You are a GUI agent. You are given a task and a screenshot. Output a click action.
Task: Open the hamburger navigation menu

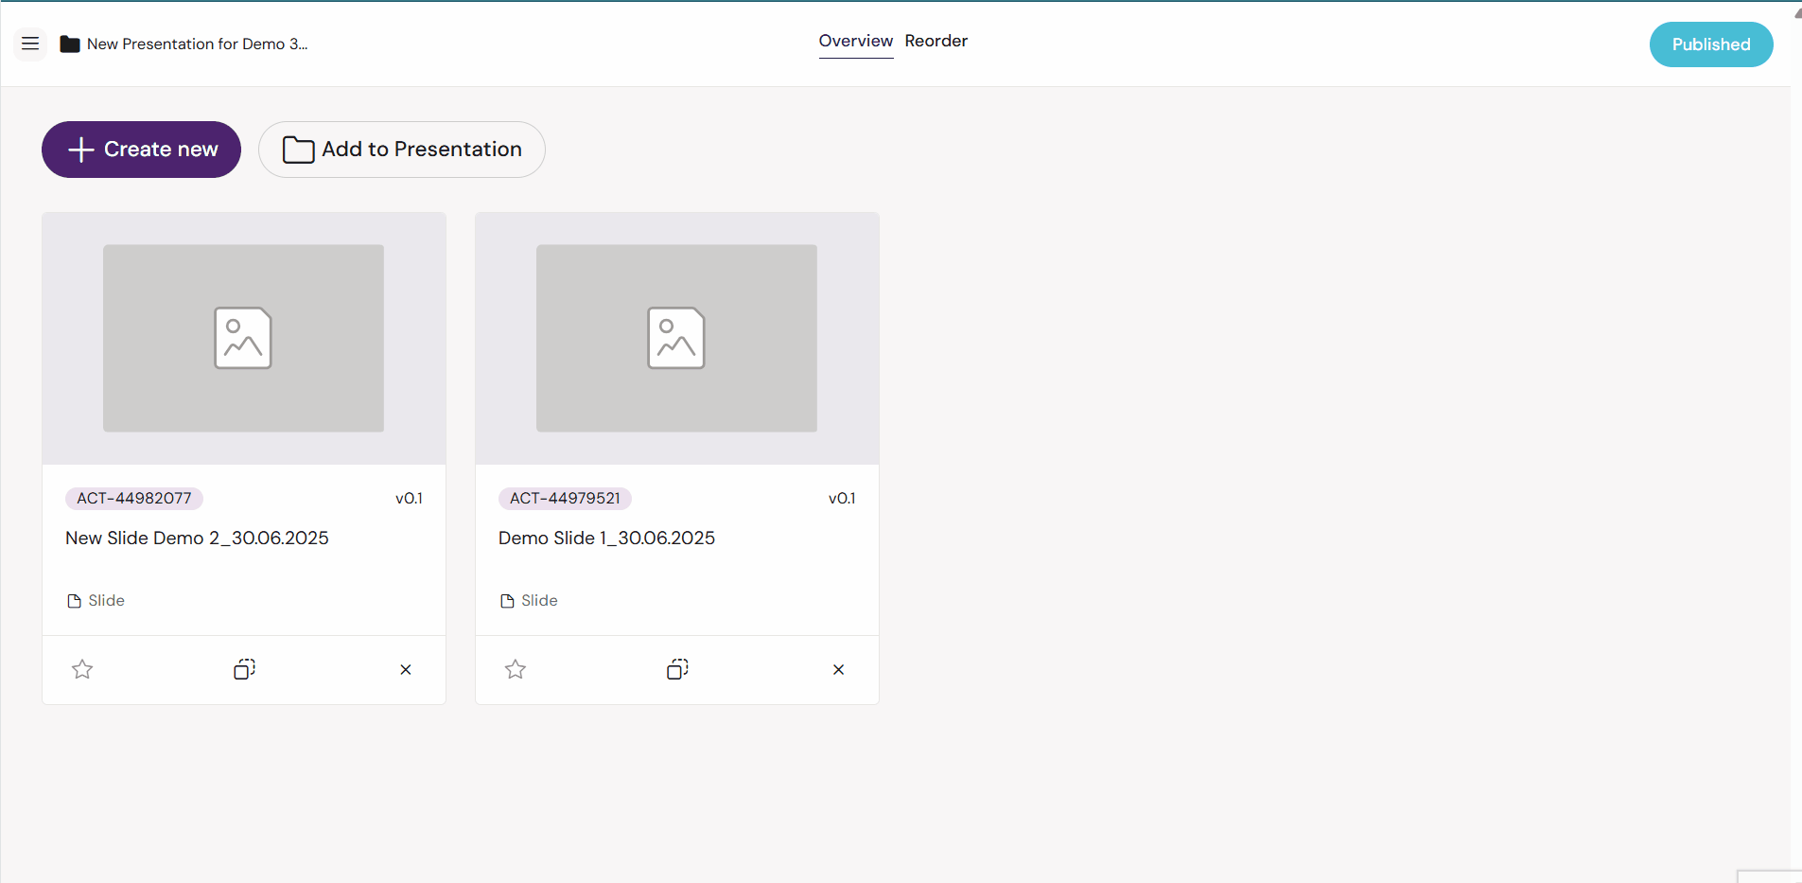tap(30, 44)
